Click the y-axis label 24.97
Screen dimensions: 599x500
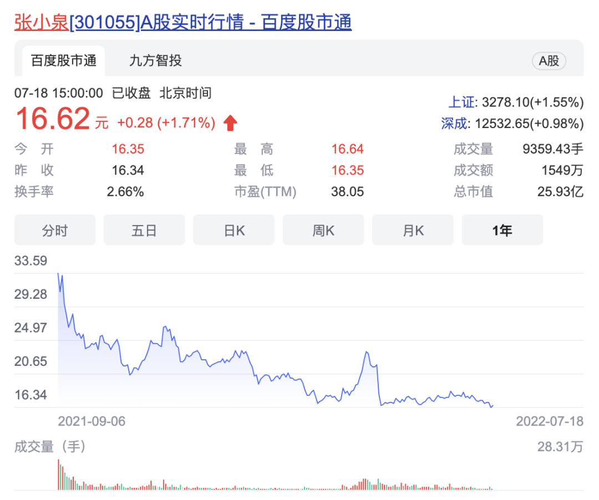[x=31, y=328]
